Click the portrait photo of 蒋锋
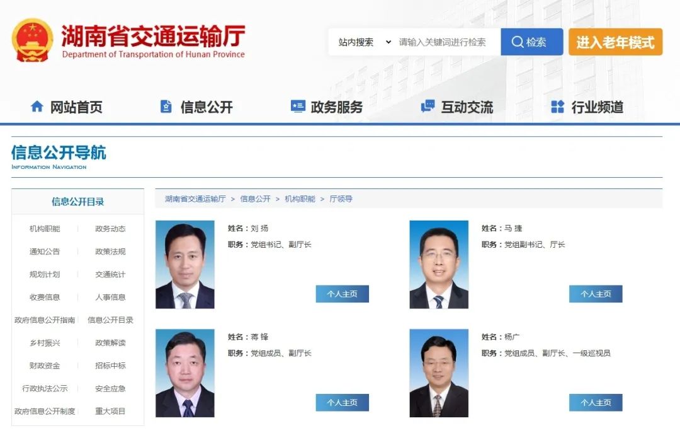The width and height of the screenshot is (680, 433). pos(185,372)
